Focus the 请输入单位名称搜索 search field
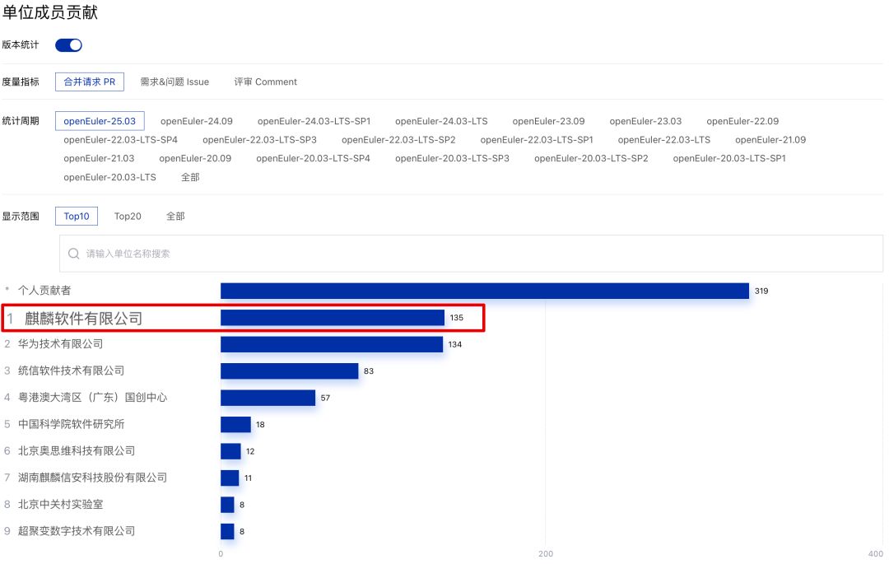The image size is (889, 564). pyautogui.click(x=471, y=254)
